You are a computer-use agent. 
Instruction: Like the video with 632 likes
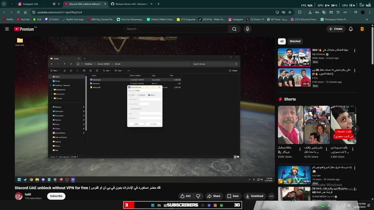[x=186, y=196]
